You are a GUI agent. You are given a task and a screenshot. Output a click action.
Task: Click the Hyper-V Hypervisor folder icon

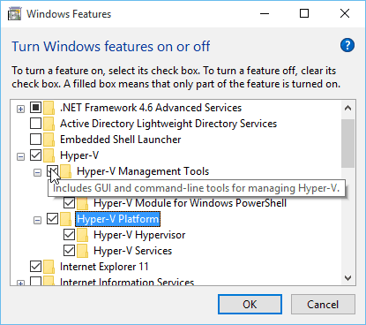coord(83,235)
